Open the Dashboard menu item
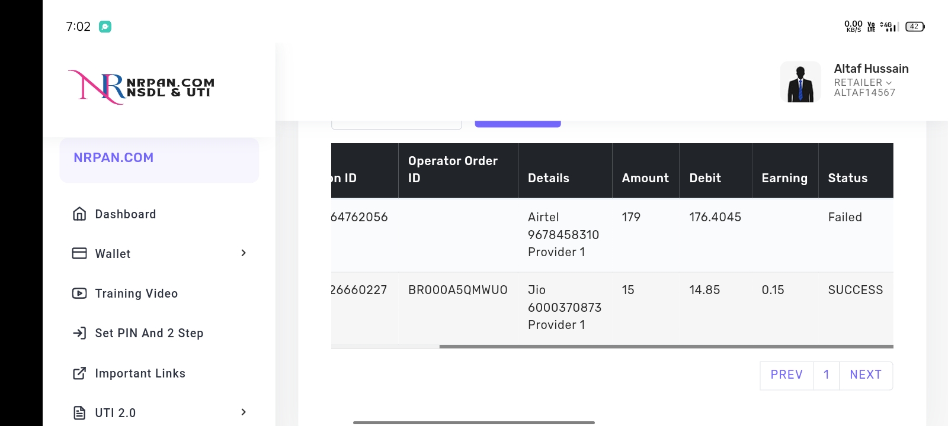The image size is (948, 426). click(126, 214)
